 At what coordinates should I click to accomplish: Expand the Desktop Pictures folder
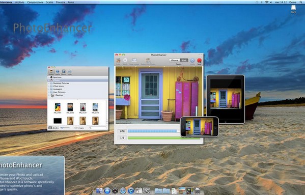coord(49,83)
